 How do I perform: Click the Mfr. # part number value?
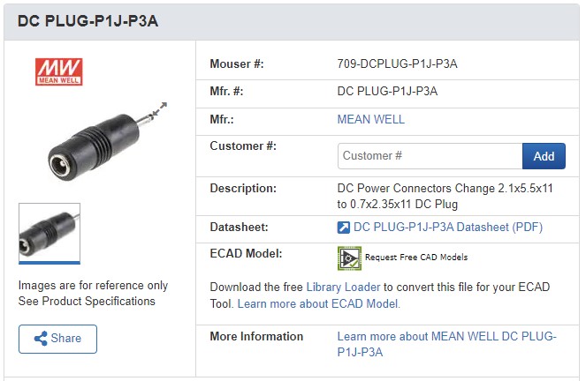387,91
